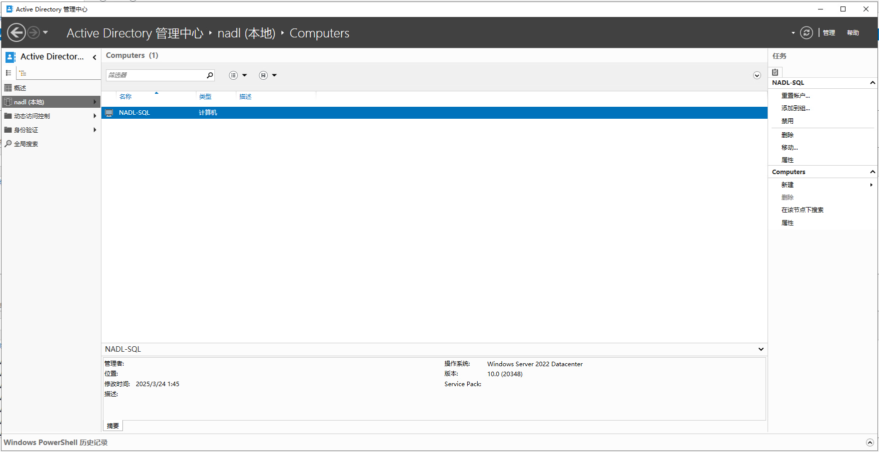Sort by the 名称 column header
879x452 pixels.
click(125, 97)
